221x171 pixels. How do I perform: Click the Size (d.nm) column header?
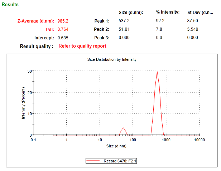coord(131,13)
